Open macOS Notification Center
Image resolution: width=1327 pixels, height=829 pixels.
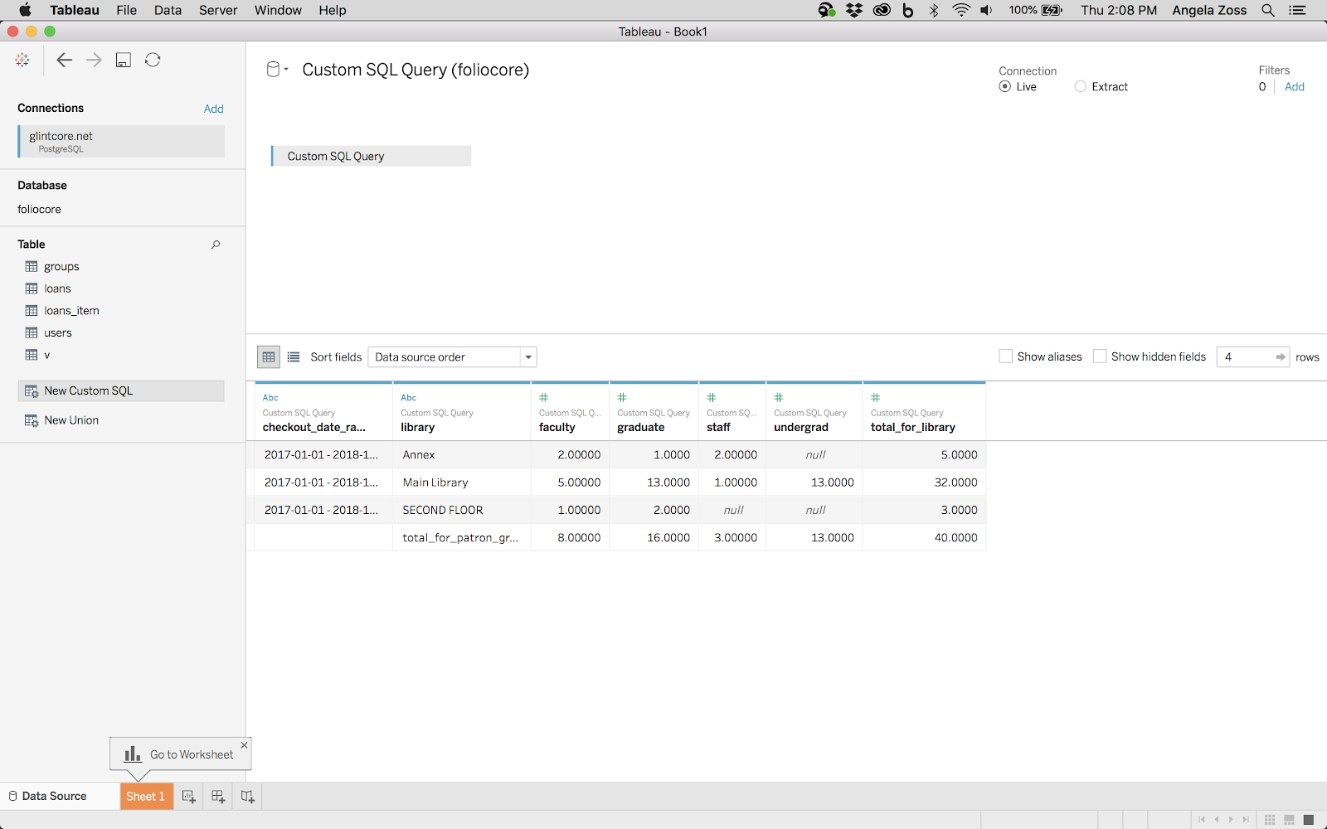coord(1297,10)
